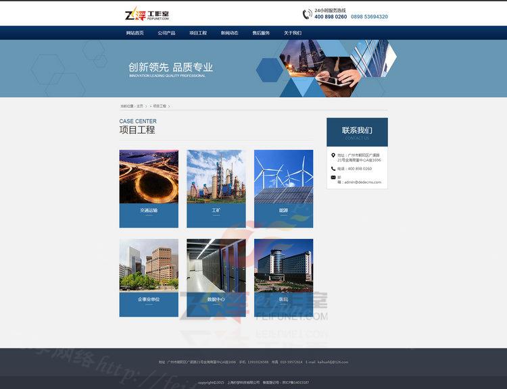
Task: Open the 关于我们 nav item
Action: coord(293,33)
